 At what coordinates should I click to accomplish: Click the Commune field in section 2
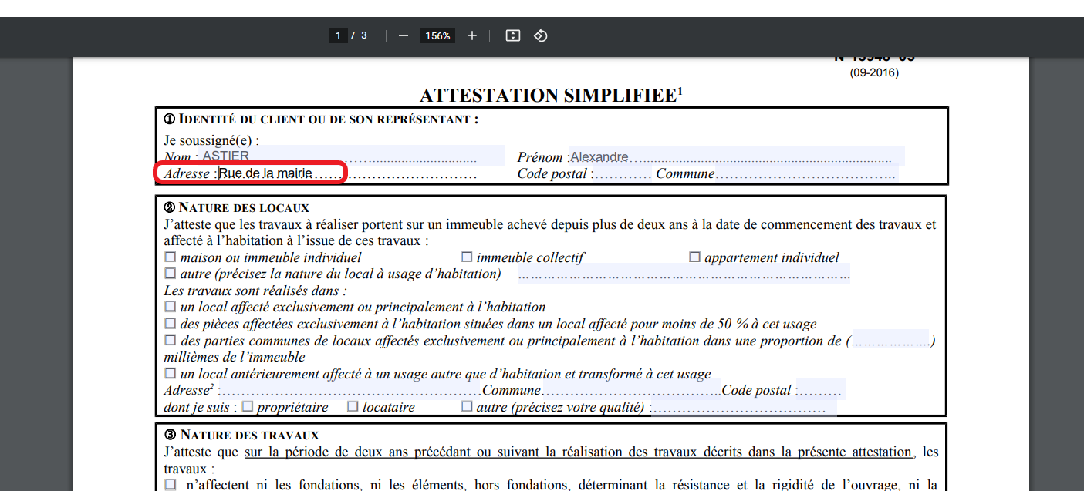coord(631,389)
